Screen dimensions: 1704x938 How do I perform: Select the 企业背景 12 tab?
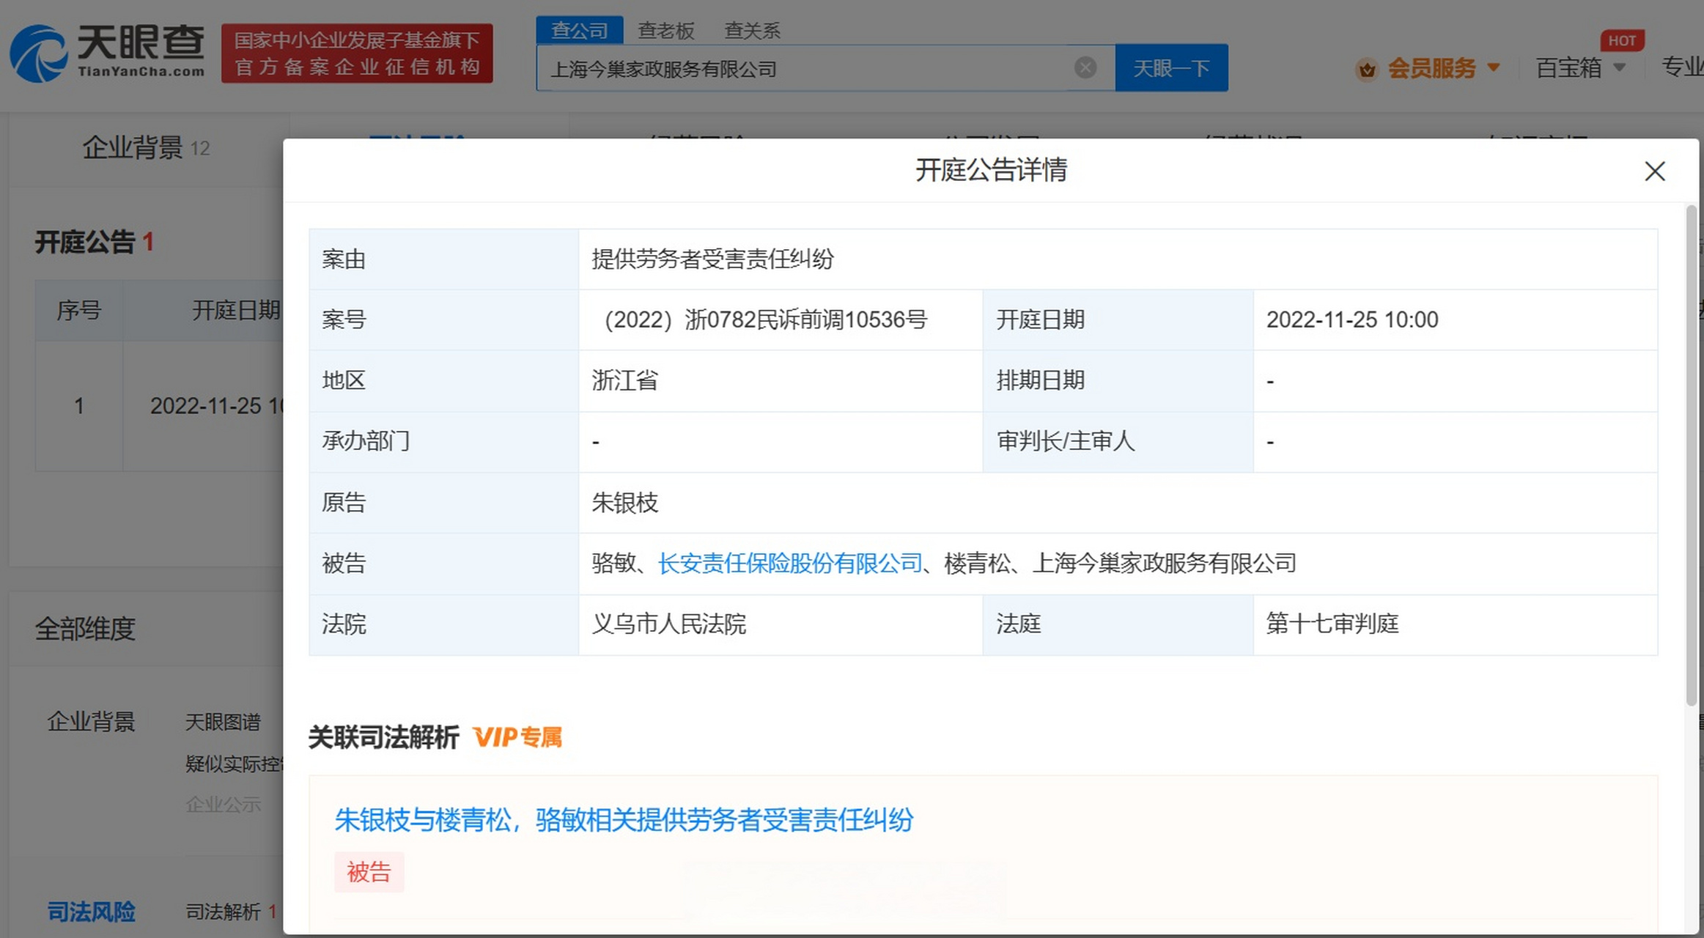146,147
